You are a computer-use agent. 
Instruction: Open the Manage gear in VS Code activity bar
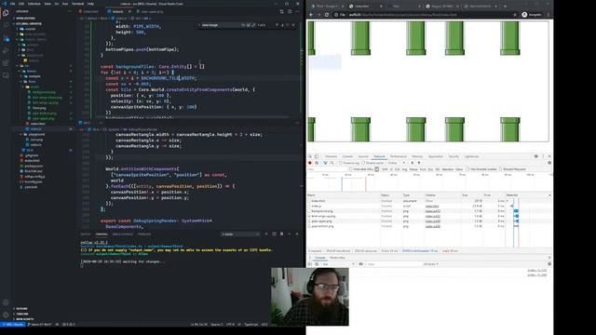pos(6,315)
